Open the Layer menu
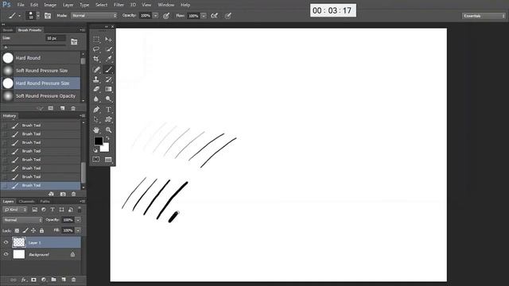509x286 pixels. pos(68,5)
